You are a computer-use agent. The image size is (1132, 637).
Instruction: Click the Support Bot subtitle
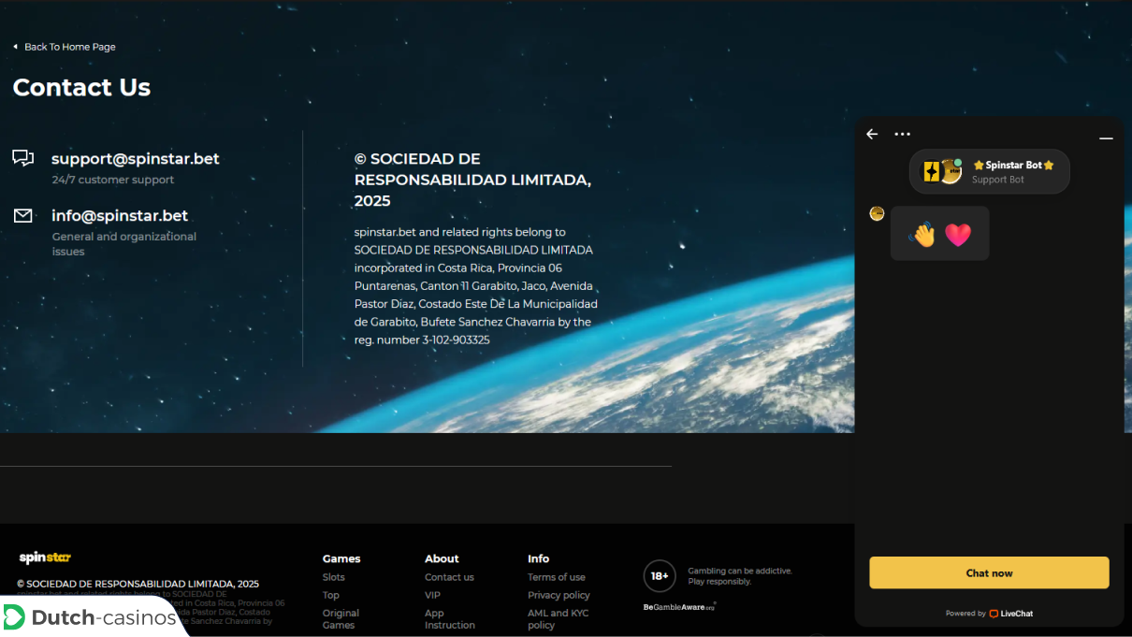point(997,180)
